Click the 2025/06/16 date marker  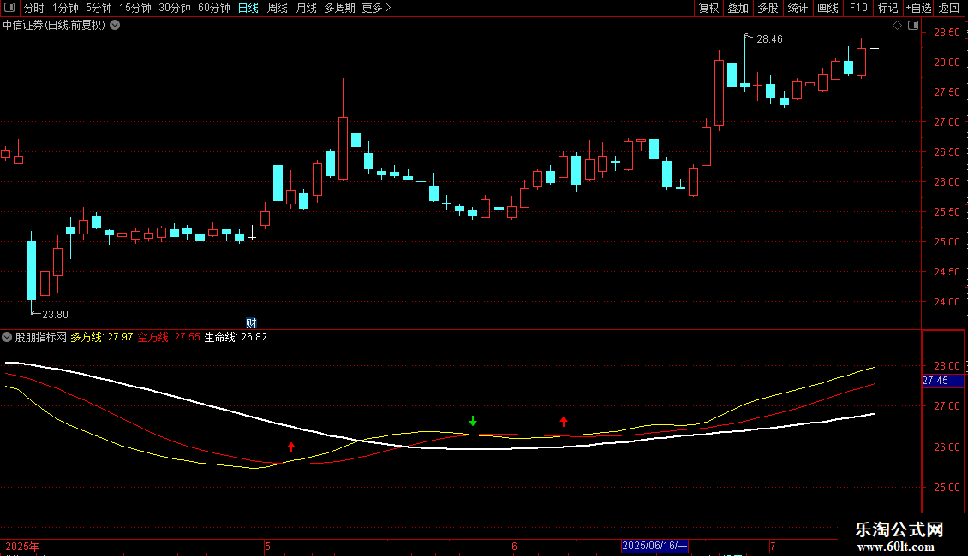[654, 546]
